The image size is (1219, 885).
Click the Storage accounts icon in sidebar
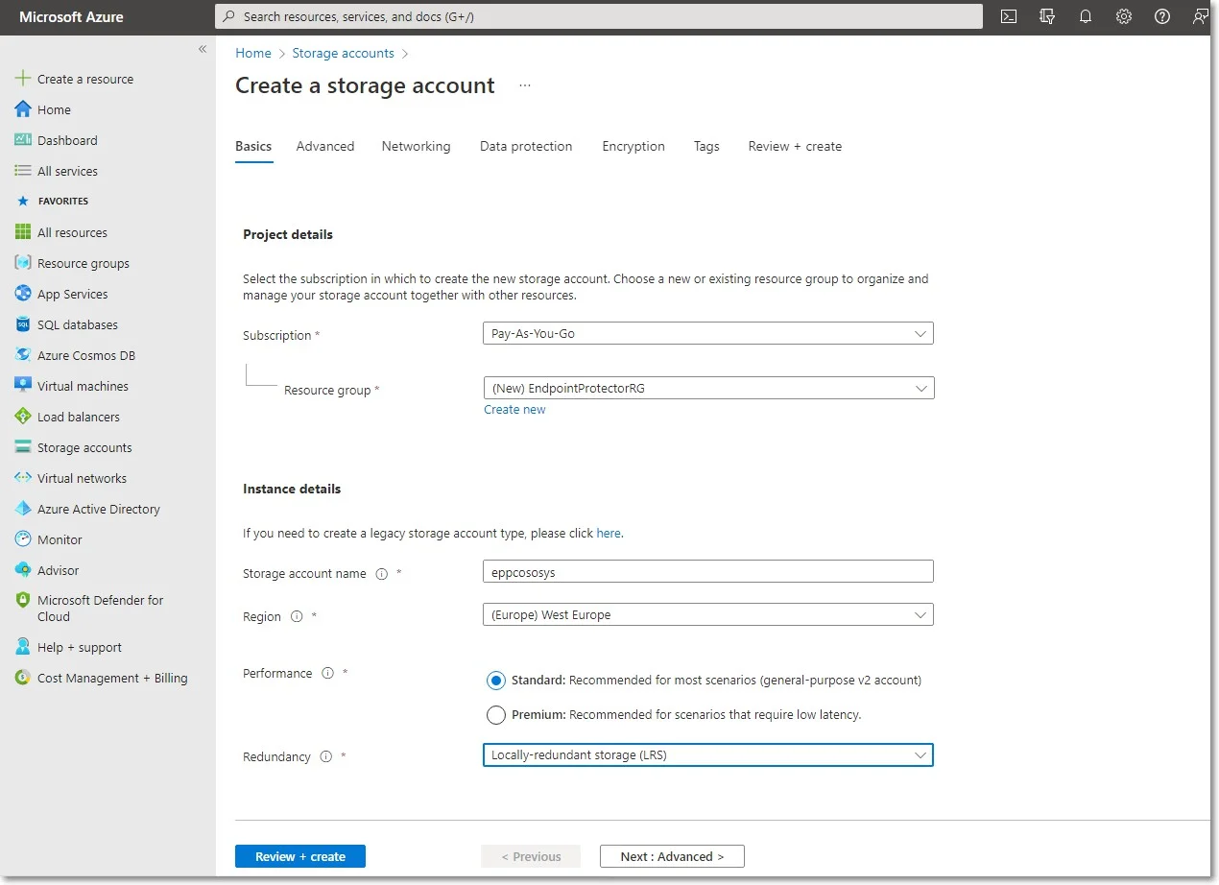click(x=23, y=447)
